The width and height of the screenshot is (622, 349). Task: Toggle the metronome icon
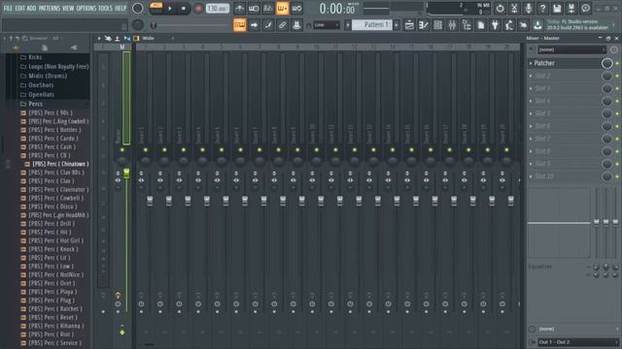click(x=239, y=9)
